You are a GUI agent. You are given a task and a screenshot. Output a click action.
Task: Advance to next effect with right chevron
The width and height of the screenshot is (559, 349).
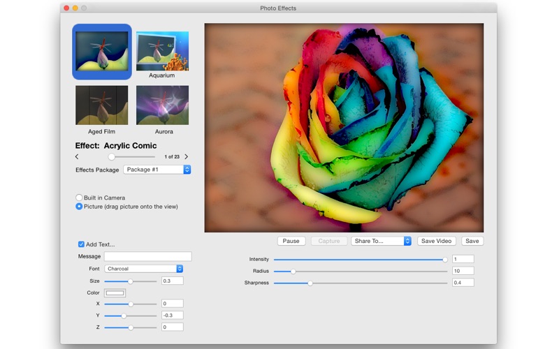point(186,156)
